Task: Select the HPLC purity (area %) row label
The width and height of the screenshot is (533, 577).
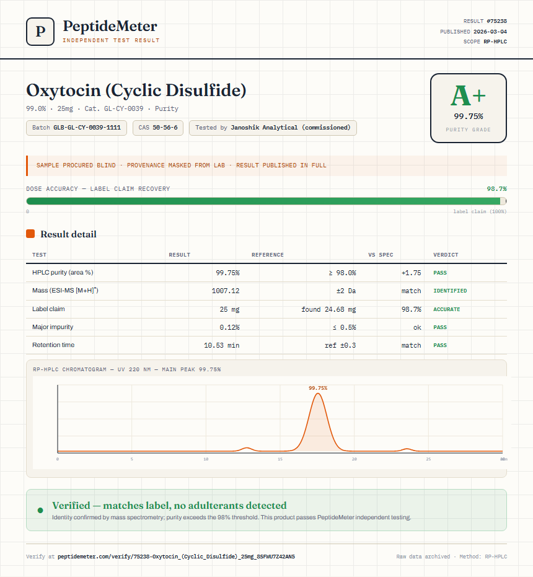Action: pos(63,272)
